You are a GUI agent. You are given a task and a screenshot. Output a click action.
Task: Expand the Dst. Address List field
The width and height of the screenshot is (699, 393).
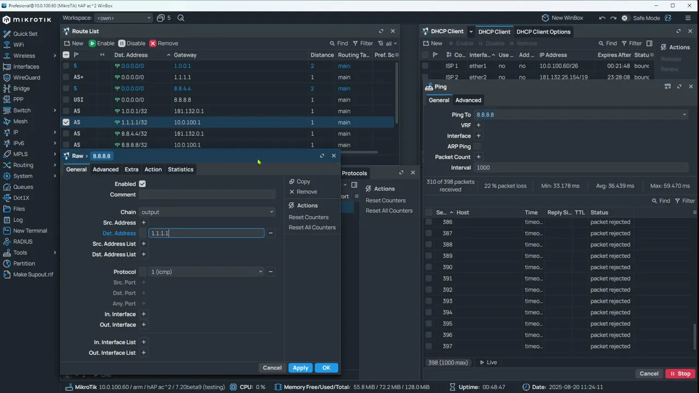(x=144, y=254)
